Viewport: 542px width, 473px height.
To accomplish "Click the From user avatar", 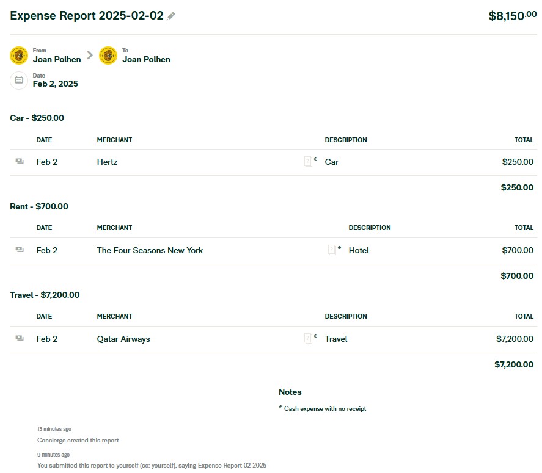I will coord(19,56).
